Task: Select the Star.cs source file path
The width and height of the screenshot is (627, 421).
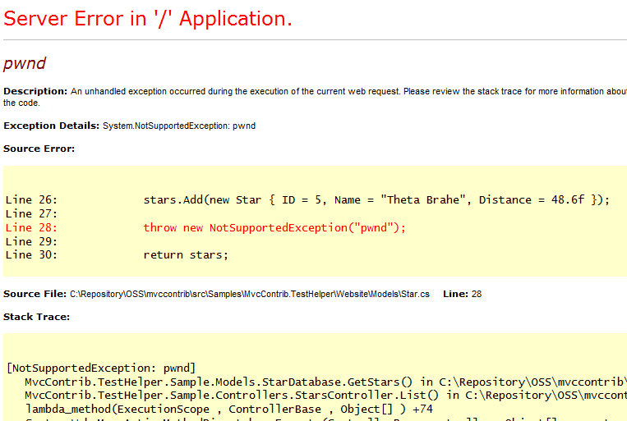Action: [250, 295]
